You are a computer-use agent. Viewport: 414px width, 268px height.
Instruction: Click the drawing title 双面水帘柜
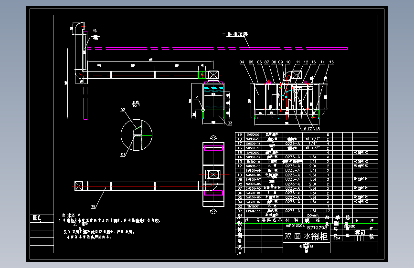[306, 236]
